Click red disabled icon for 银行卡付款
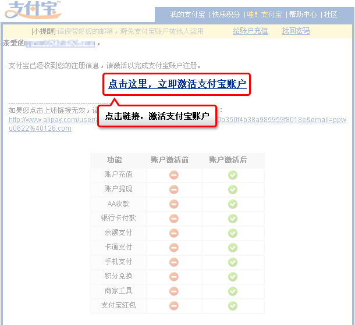355x325 pixels. [x=174, y=219]
